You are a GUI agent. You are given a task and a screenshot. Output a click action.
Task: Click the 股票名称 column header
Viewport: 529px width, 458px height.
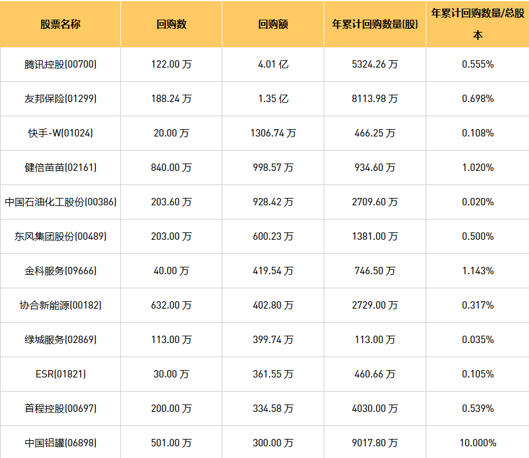pyautogui.click(x=60, y=25)
